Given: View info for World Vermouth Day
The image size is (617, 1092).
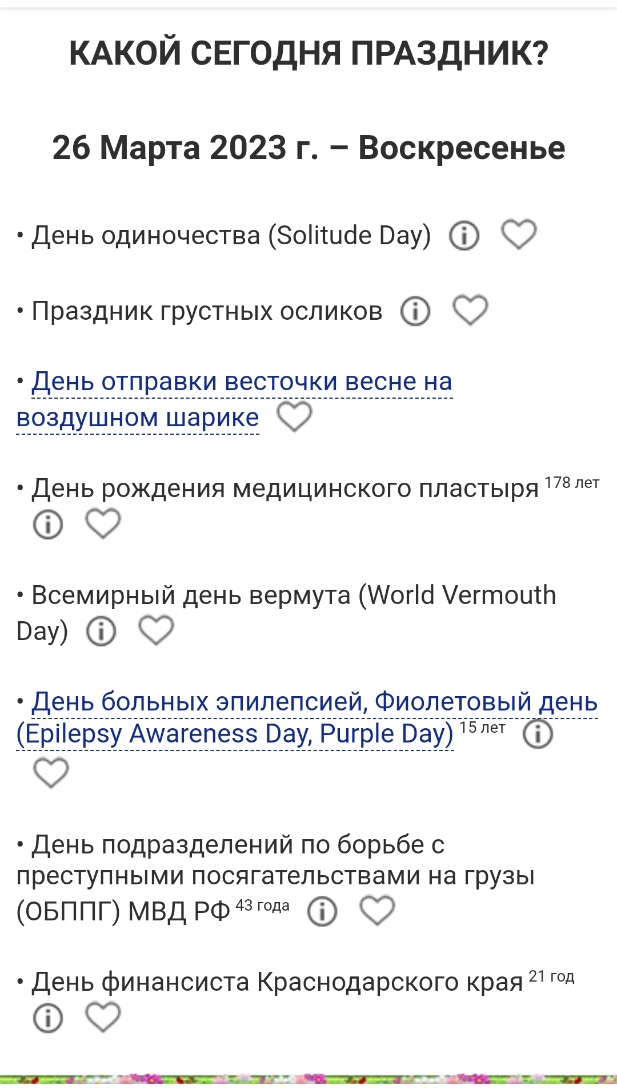Looking at the screenshot, I should tap(101, 632).
